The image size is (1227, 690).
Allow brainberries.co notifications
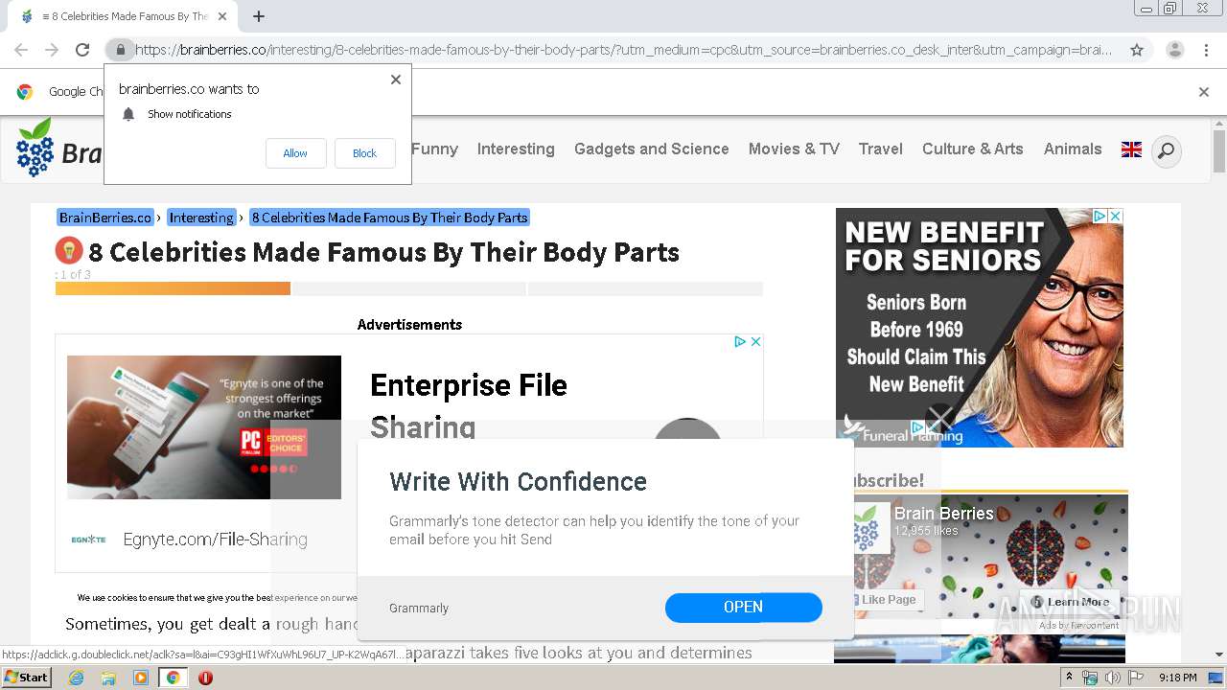point(295,153)
